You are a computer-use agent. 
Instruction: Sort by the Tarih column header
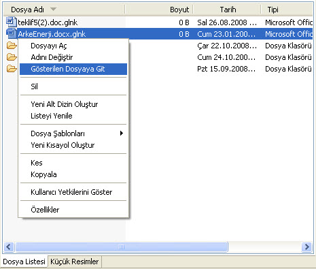tap(228, 10)
